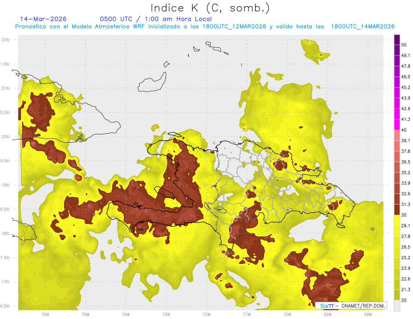Select the dark brown swatch between 30 and 31.3
This screenshot has width=413, height=319.
pos(397,210)
